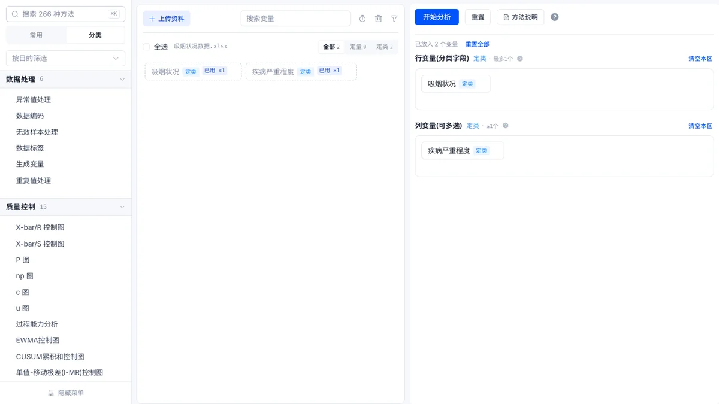This screenshot has height=404, width=719.
Task: Open u 图 method
Action: coord(22,308)
